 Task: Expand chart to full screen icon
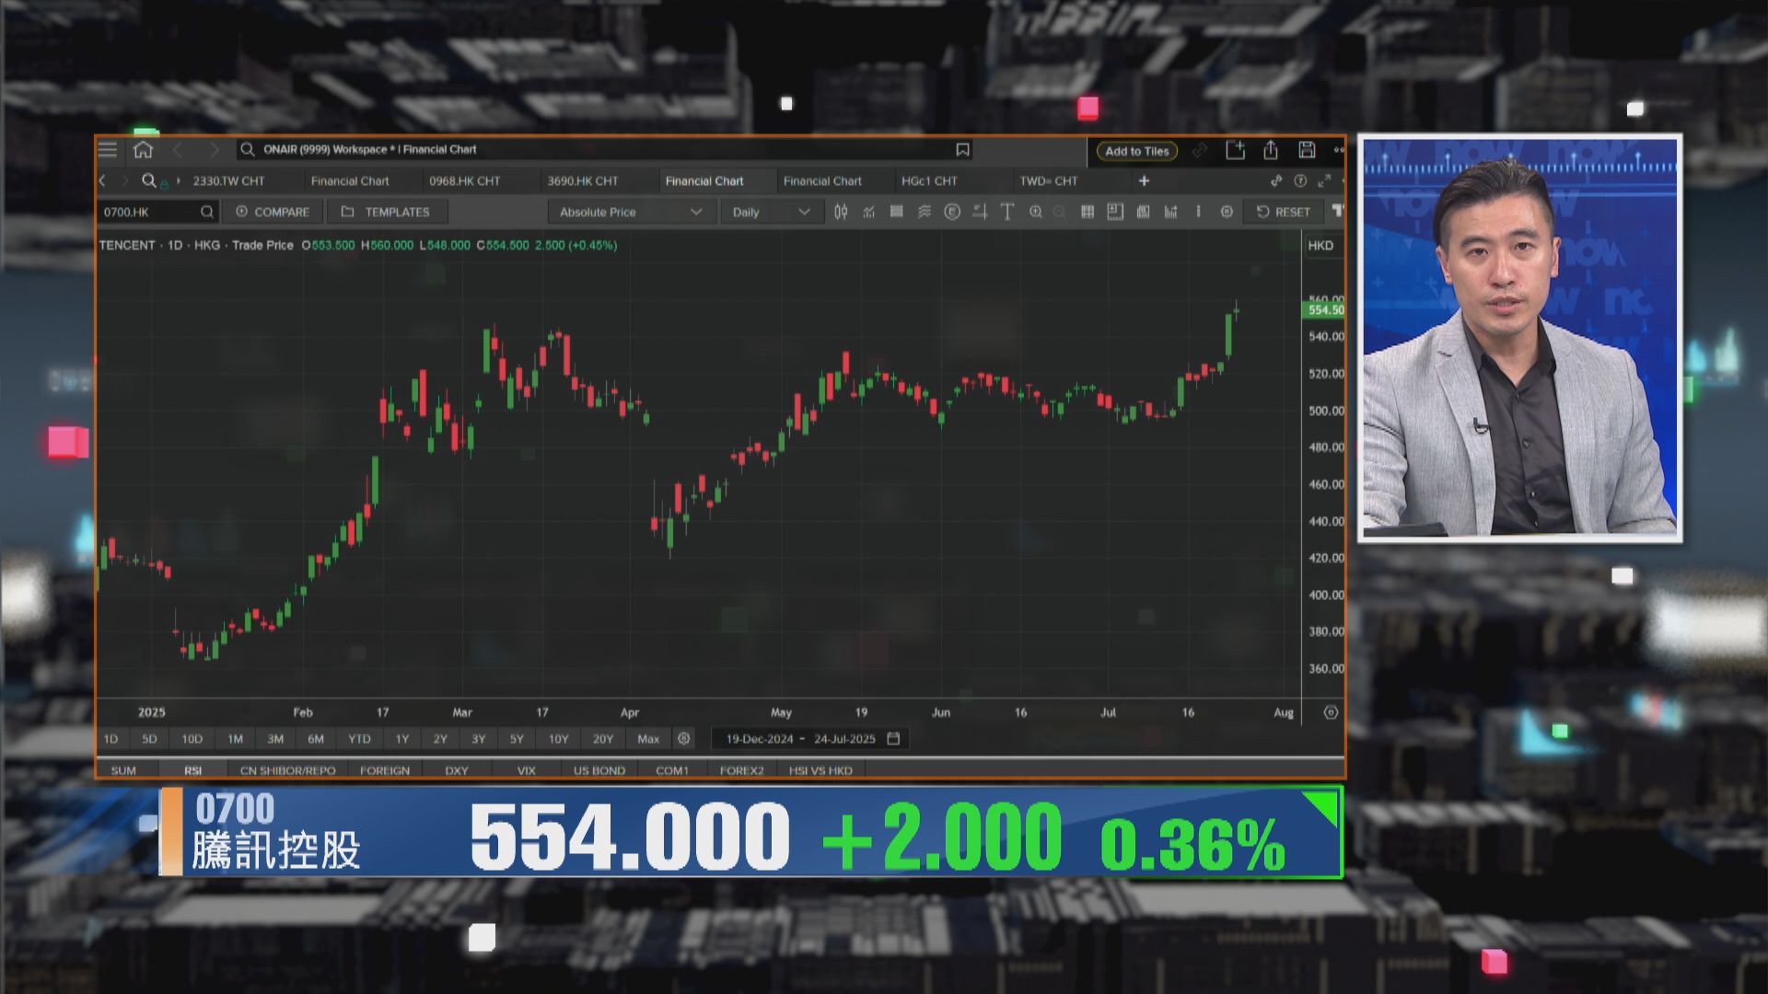point(1324,180)
